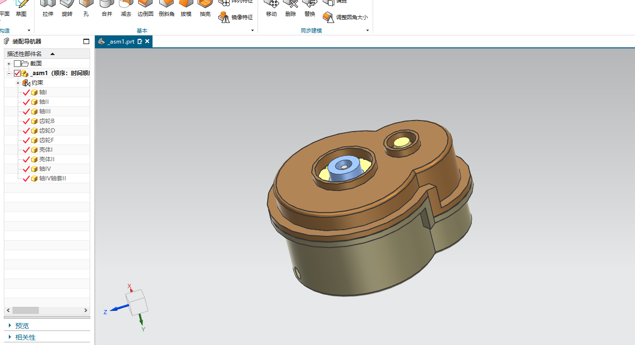
Task: Toggle the red check for 轴IV轴套II
Action: point(26,178)
